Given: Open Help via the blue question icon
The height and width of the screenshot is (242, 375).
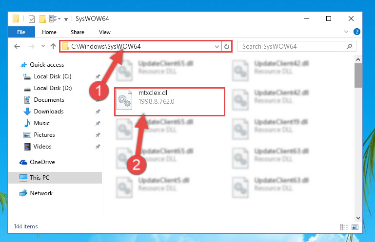Looking at the screenshot, I should [356, 32].
